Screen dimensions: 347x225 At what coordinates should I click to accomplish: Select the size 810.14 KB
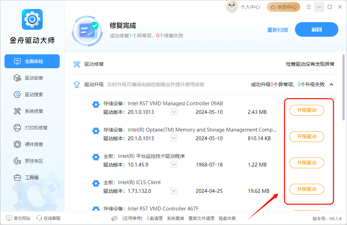click(259, 138)
